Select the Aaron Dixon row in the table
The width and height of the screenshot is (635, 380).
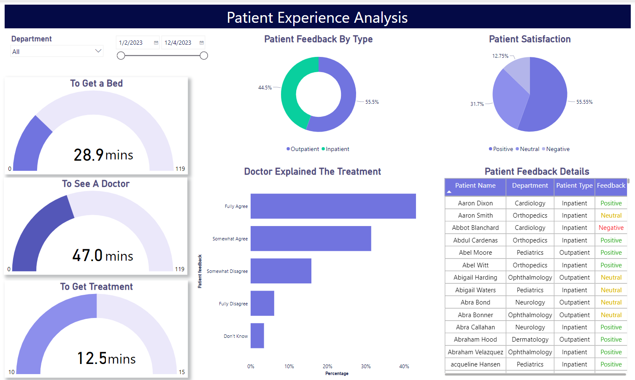pos(475,203)
